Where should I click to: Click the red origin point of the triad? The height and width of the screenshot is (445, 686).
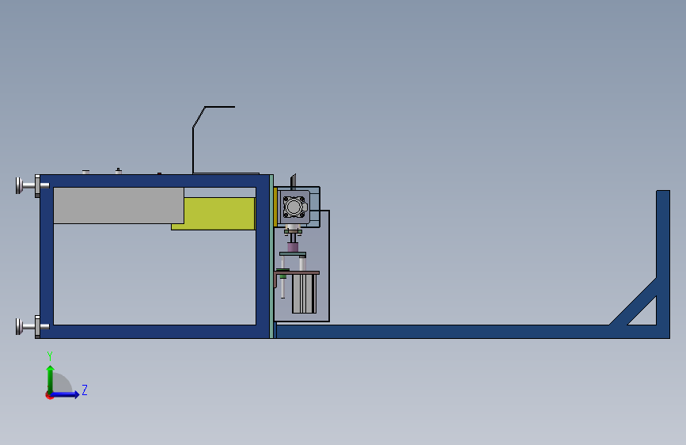(49, 396)
